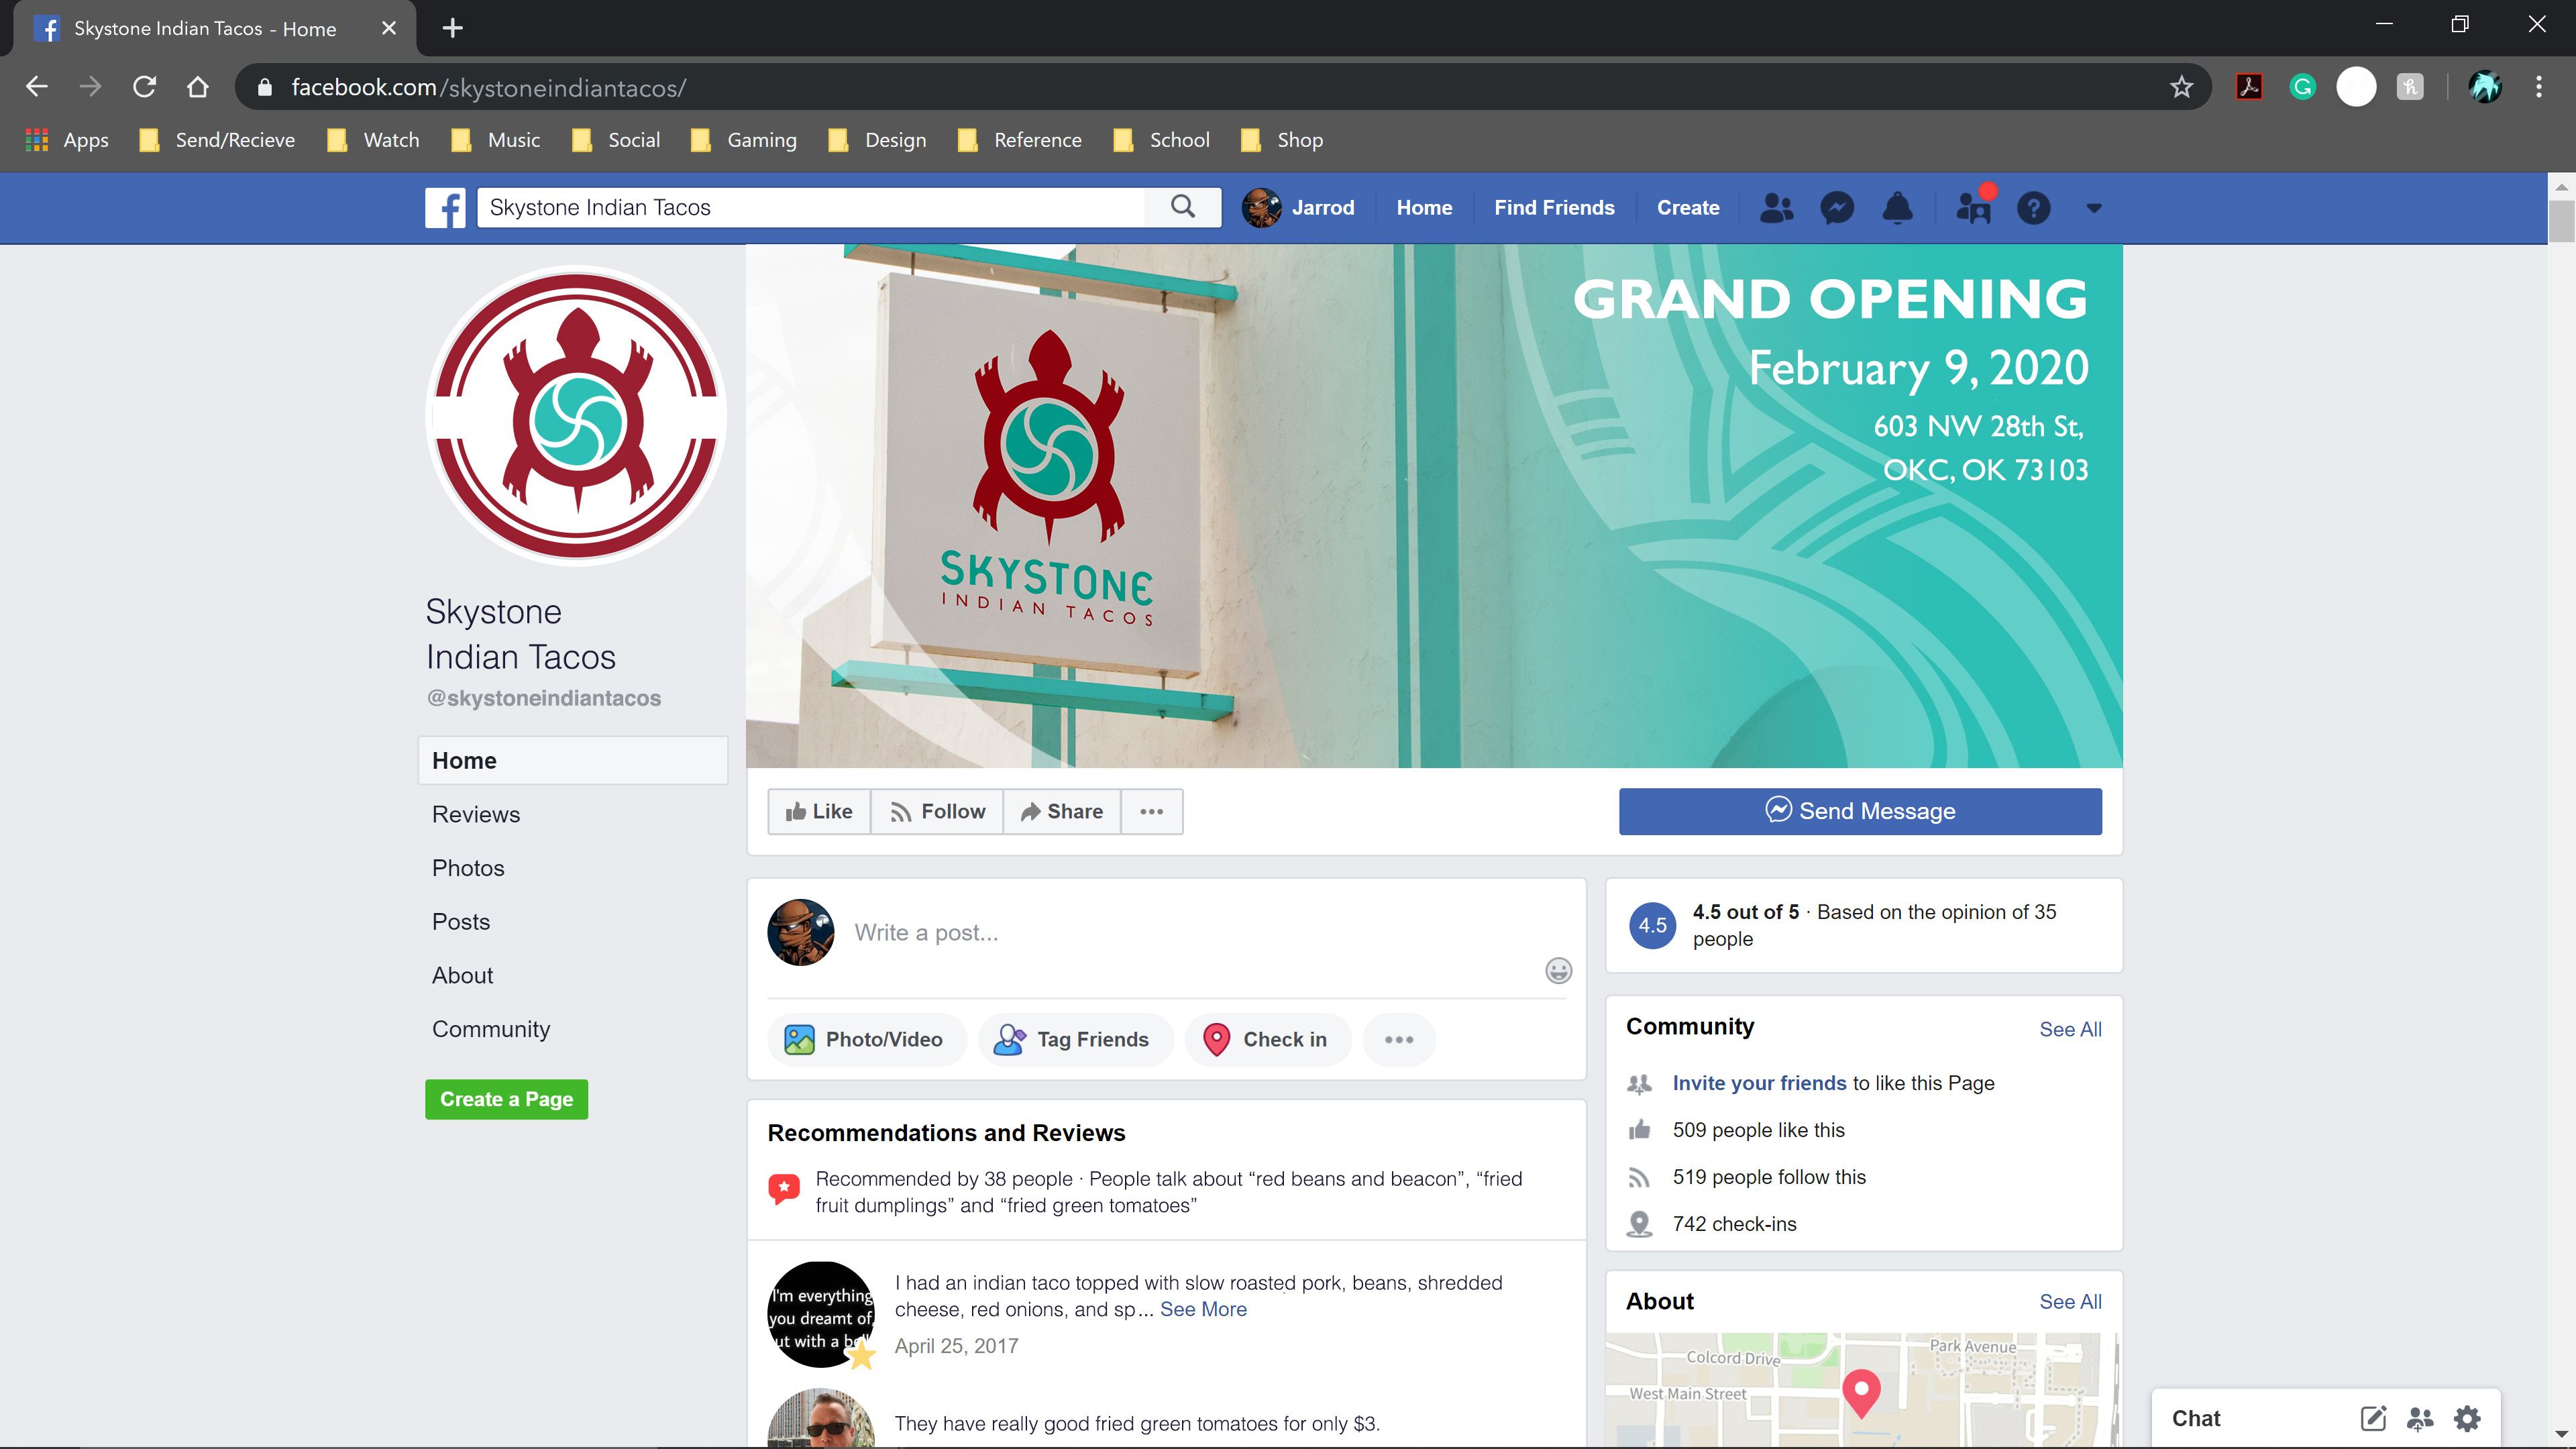
Task: Switch to the Photos tab
Action: [468, 868]
